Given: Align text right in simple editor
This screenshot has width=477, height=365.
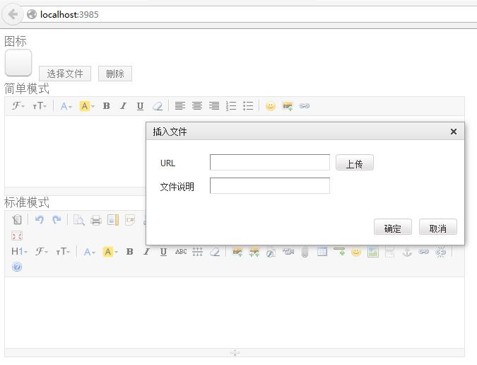Looking at the screenshot, I should [214, 106].
